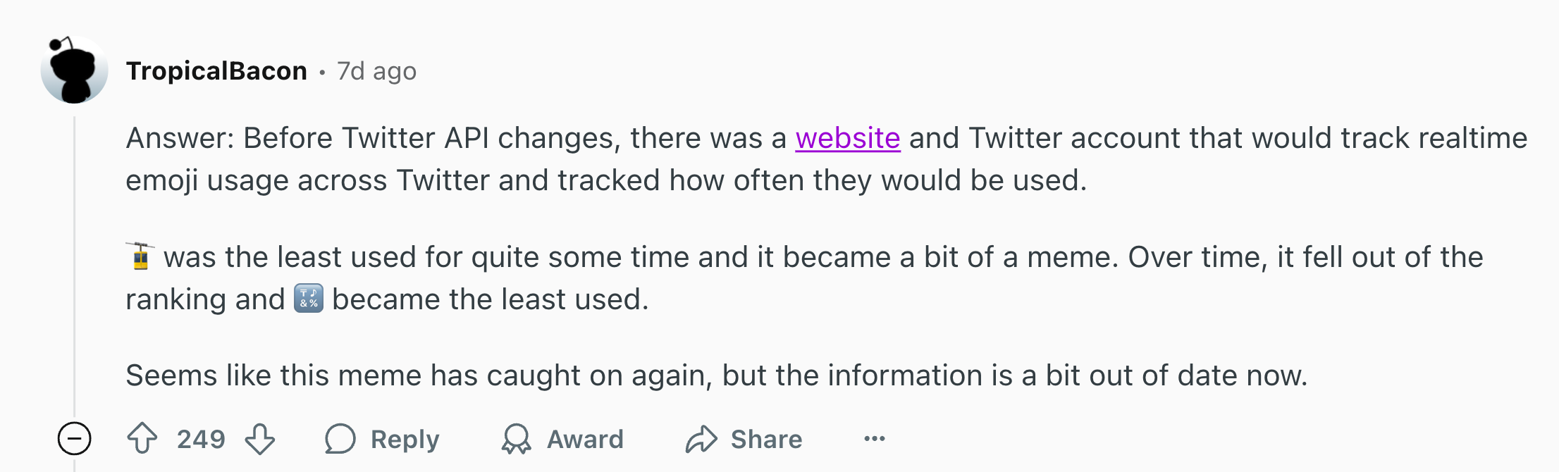Viewport: 1559px width, 472px height.
Task: Click the 7d ago timestamp
Action: [x=377, y=71]
